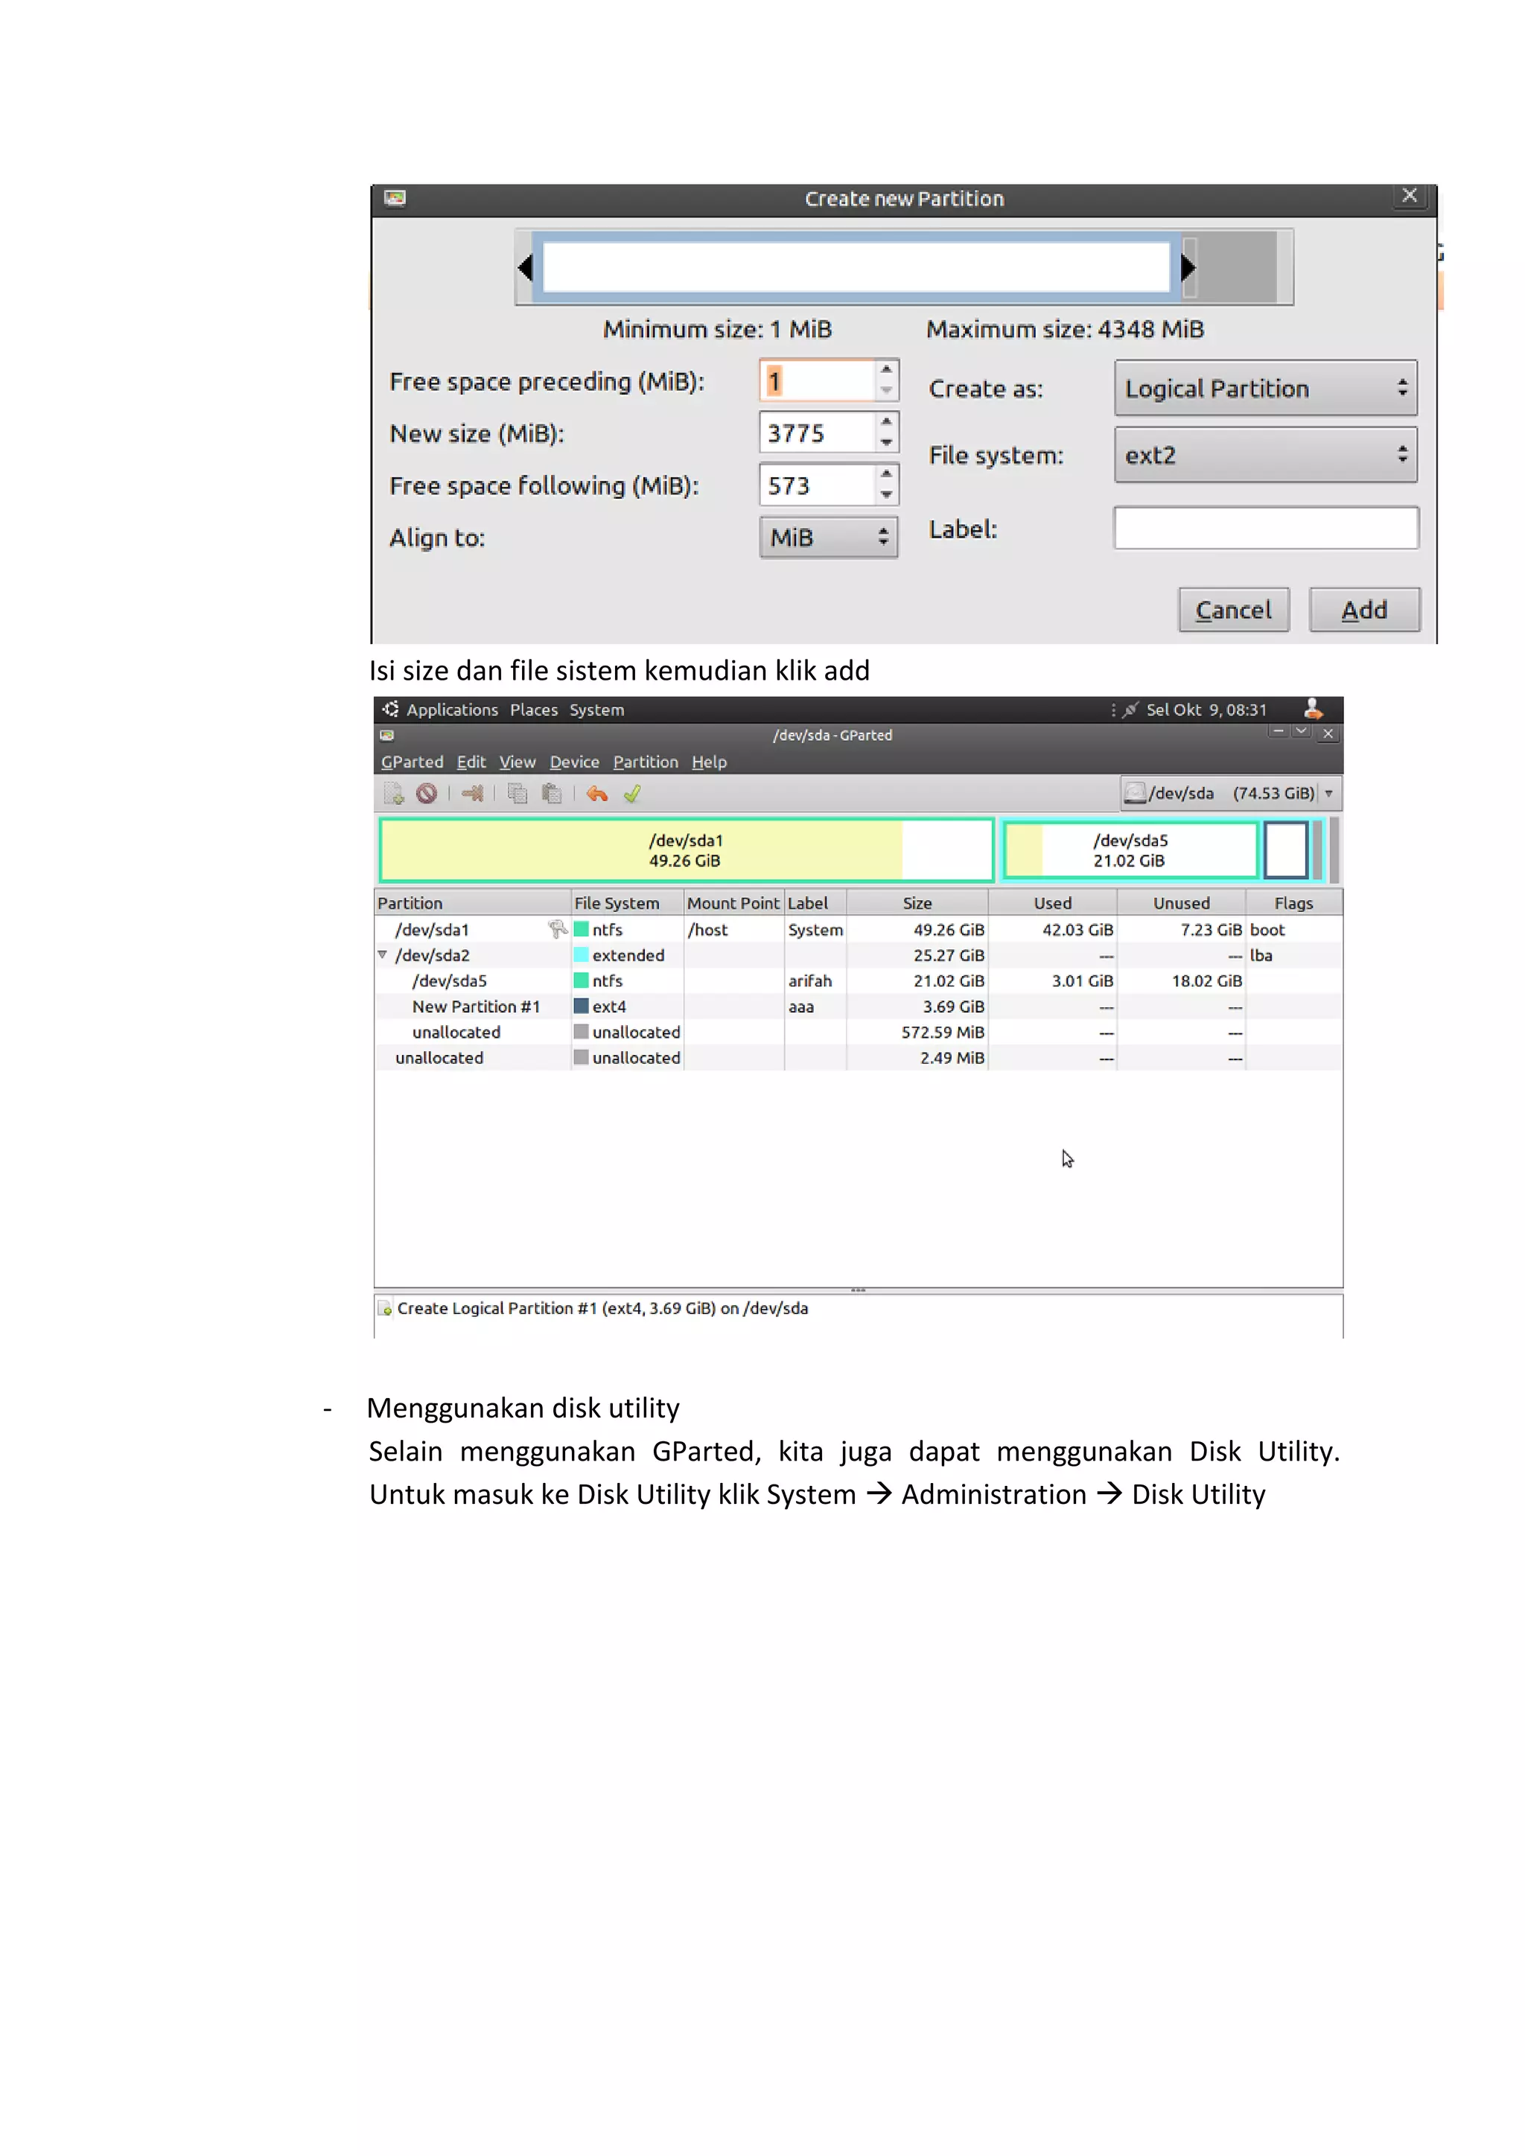Open the Applications menu in top panel
The width and height of the screenshot is (1525, 2156).
click(x=452, y=710)
